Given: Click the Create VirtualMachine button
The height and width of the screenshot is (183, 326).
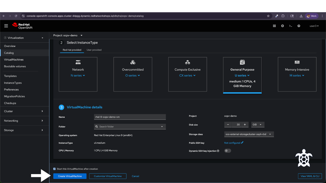Looking at the screenshot, I should pos(70,176).
